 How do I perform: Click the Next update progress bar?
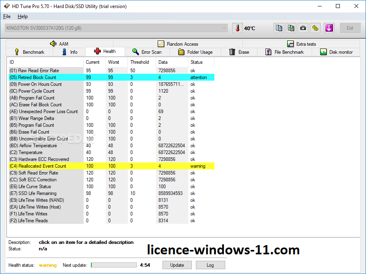coord(114,265)
